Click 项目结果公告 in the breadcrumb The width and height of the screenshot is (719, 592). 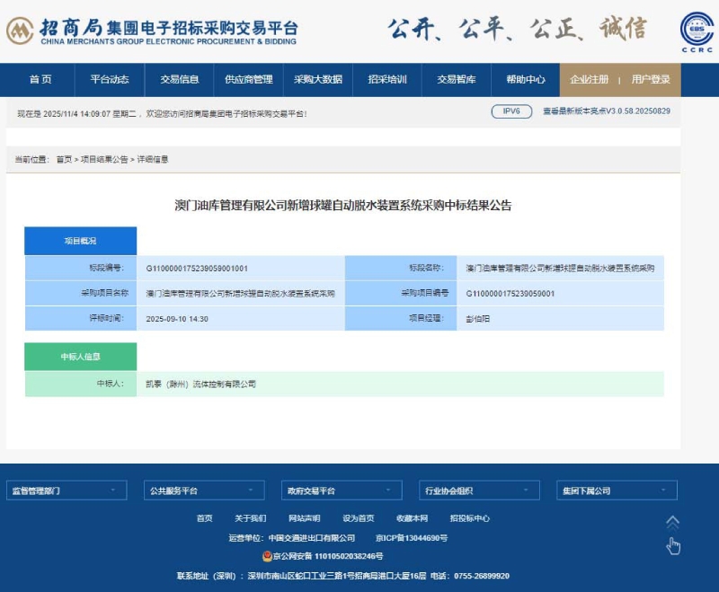[104, 160]
